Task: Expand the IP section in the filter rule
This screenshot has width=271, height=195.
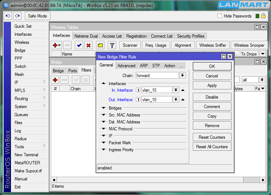Action: tap(103, 135)
